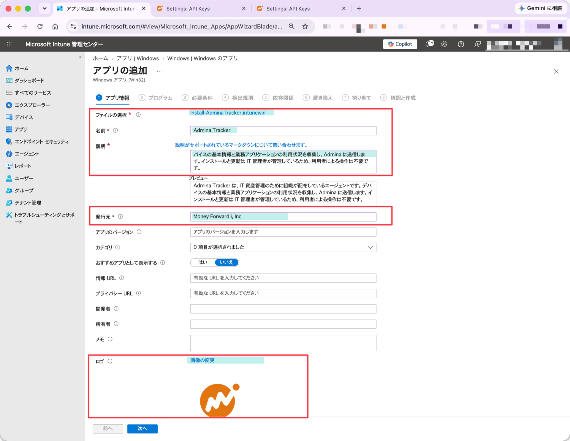Open the ellipsis menu beside アプリの追加
Image resolution: width=570 pixels, height=441 pixels.
point(159,71)
